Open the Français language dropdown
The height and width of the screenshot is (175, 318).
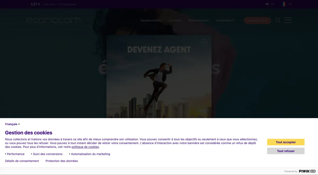click(x=12, y=124)
